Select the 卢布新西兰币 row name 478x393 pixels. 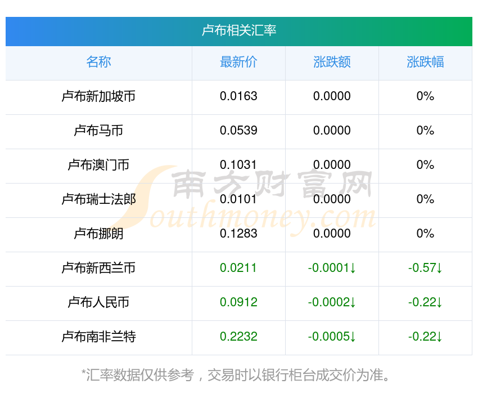(x=98, y=268)
